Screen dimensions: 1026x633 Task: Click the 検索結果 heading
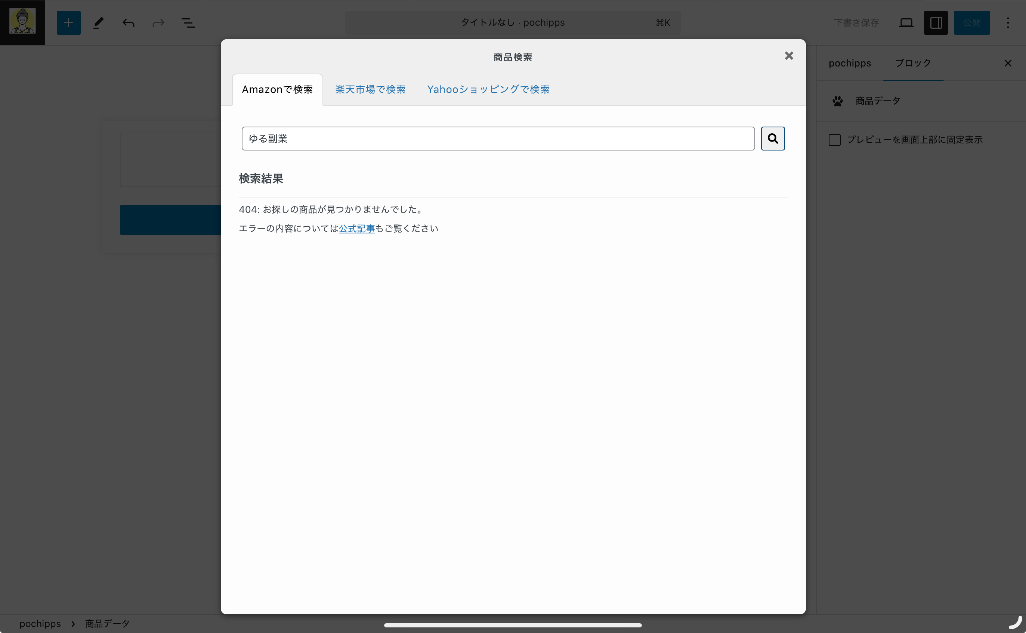pyautogui.click(x=261, y=179)
